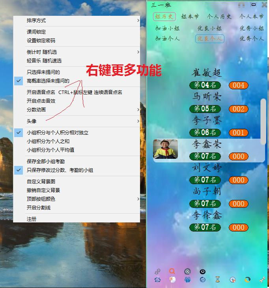Click the black play-eye icon
This screenshot has height=288, width=269.
click(x=202, y=271)
